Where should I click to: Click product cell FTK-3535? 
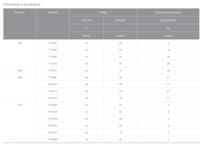pyautogui.click(x=53, y=112)
